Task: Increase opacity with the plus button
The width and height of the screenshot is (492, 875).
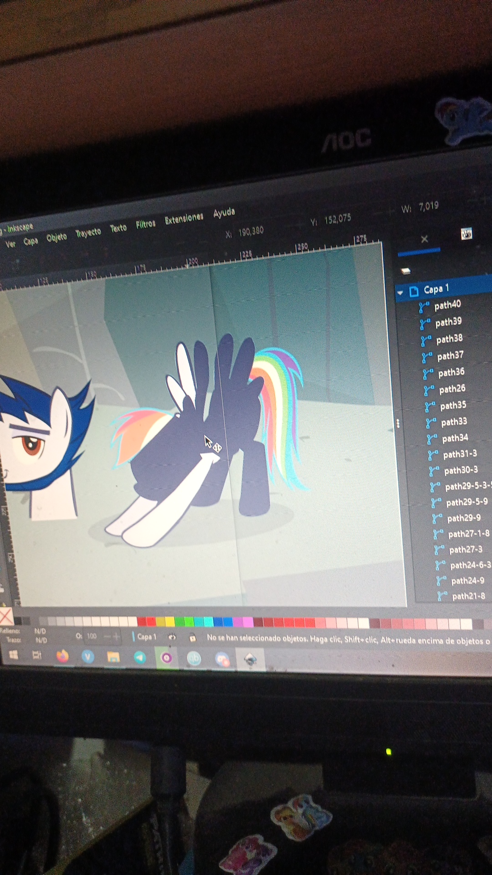Action: click(117, 636)
